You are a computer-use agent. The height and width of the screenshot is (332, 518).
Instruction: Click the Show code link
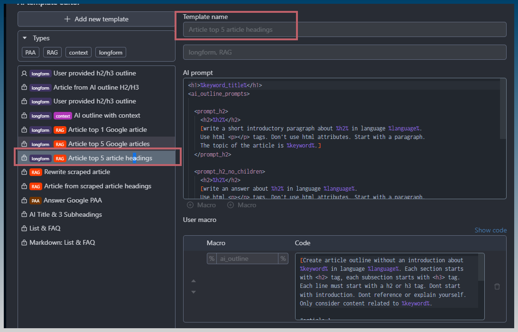tap(490, 230)
